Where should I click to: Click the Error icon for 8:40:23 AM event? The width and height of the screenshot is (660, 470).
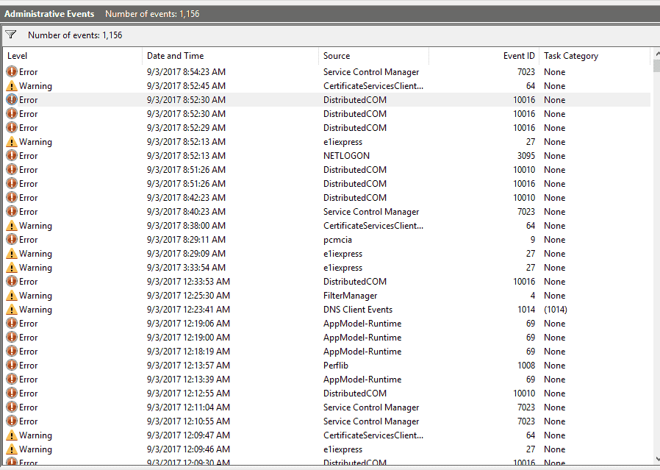tap(12, 211)
